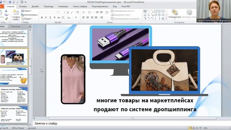Switch to the Анимация tab
The width and height of the screenshot is (231, 130).
(x=63, y=6)
